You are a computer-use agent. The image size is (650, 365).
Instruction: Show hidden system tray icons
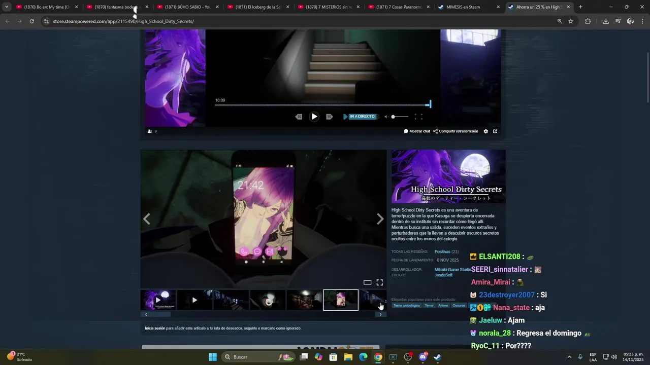click(569, 357)
